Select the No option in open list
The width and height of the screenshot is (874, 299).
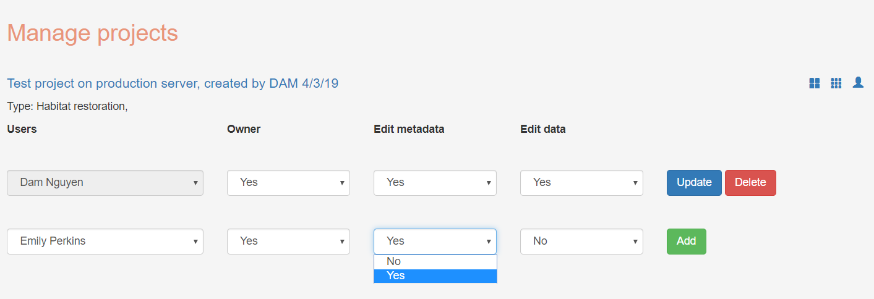tap(435, 261)
